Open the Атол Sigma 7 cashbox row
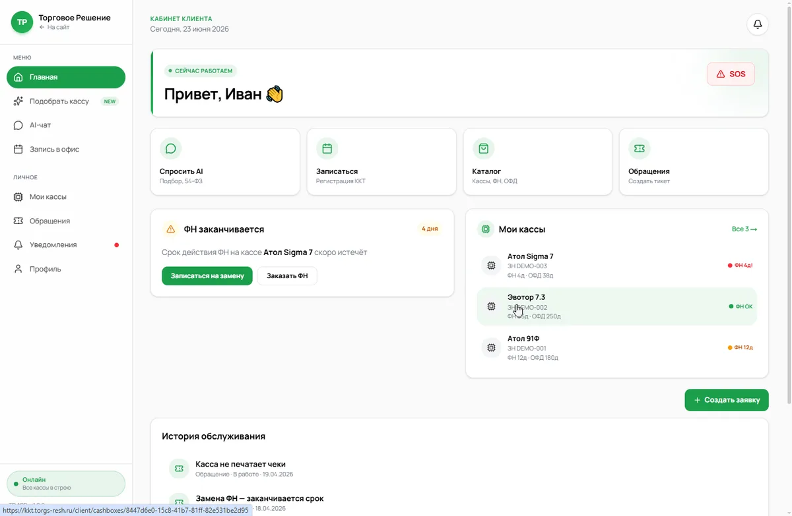Image resolution: width=792 pixels, height=516 pixels. click(x=617, y=266)
